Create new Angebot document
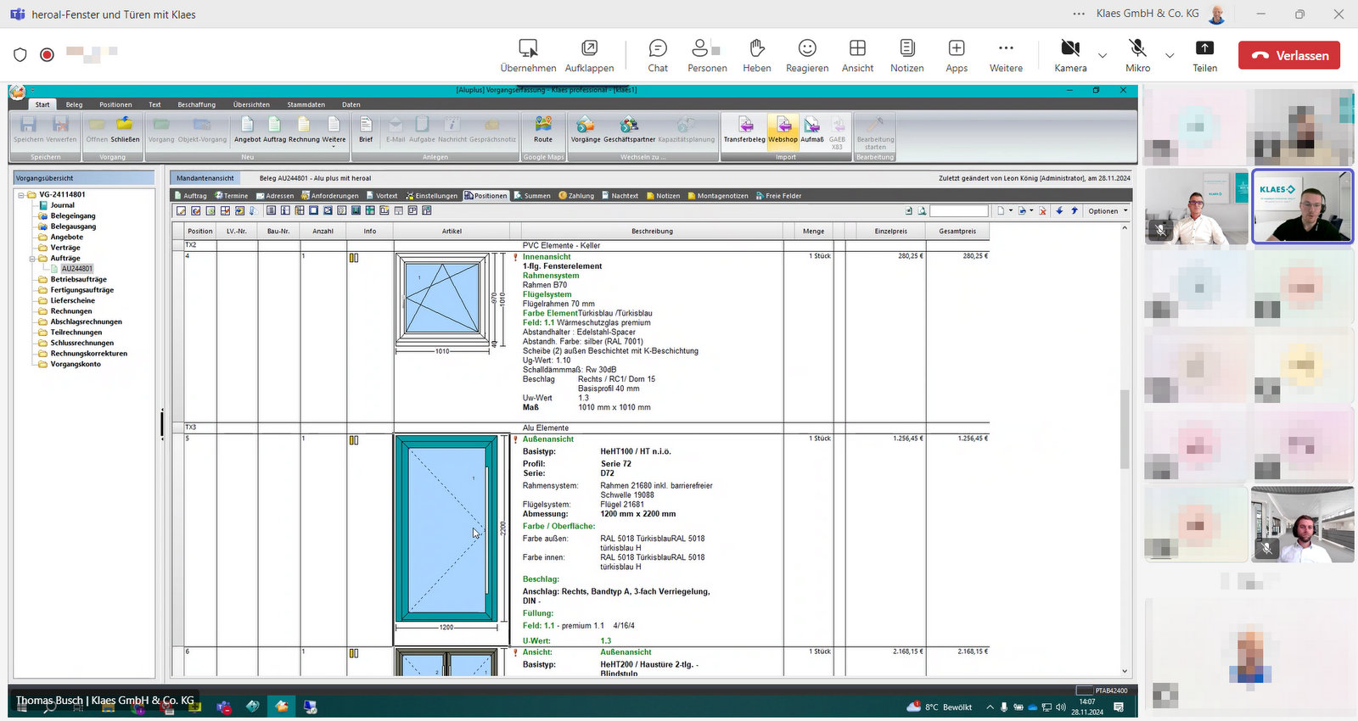This screenshot has height=721, width=1358. [247, 130]
